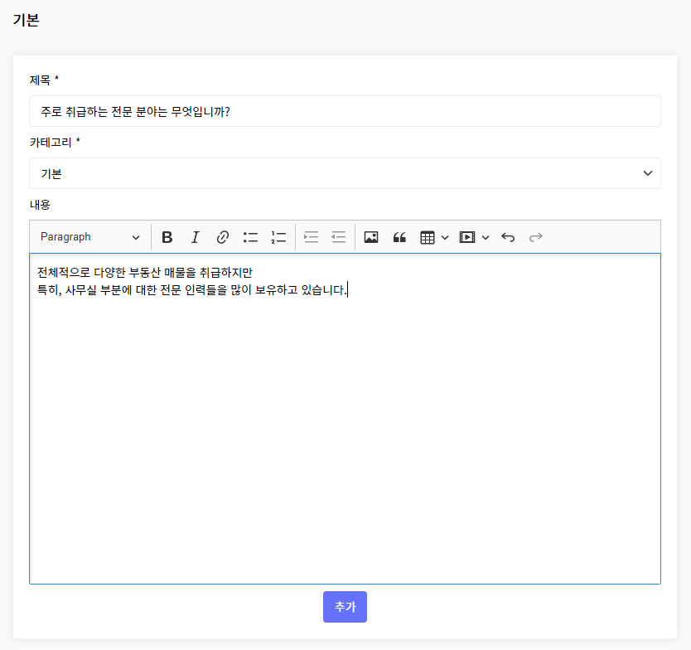
Task: Insert an image into content
Action: (x=371, y=237)
